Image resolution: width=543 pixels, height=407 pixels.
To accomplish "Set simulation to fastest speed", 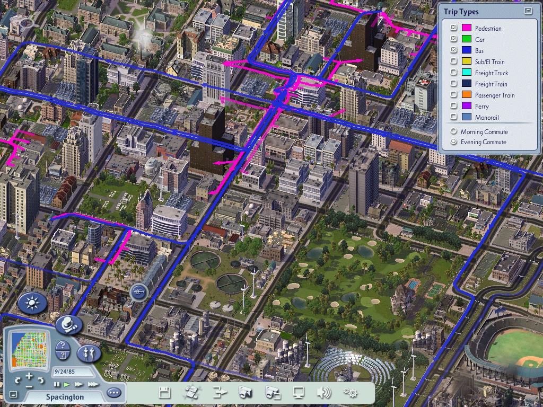I will point(93,384).
